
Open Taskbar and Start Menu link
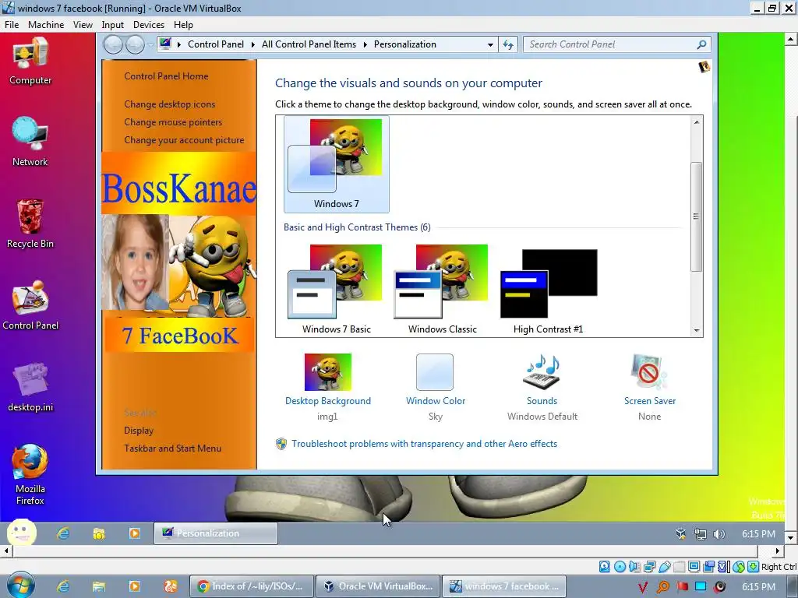pos(172,448)
